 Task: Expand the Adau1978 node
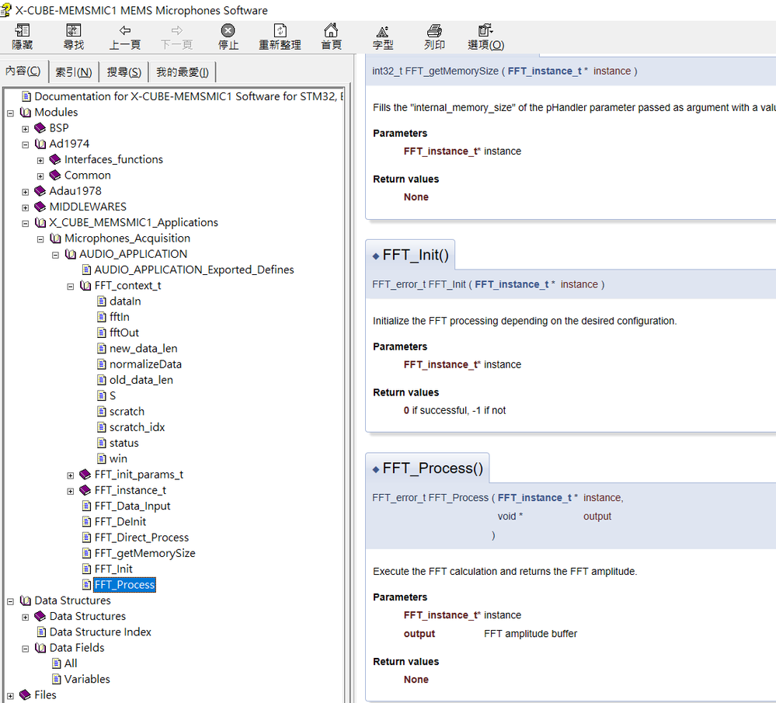[x=25, y=192]
